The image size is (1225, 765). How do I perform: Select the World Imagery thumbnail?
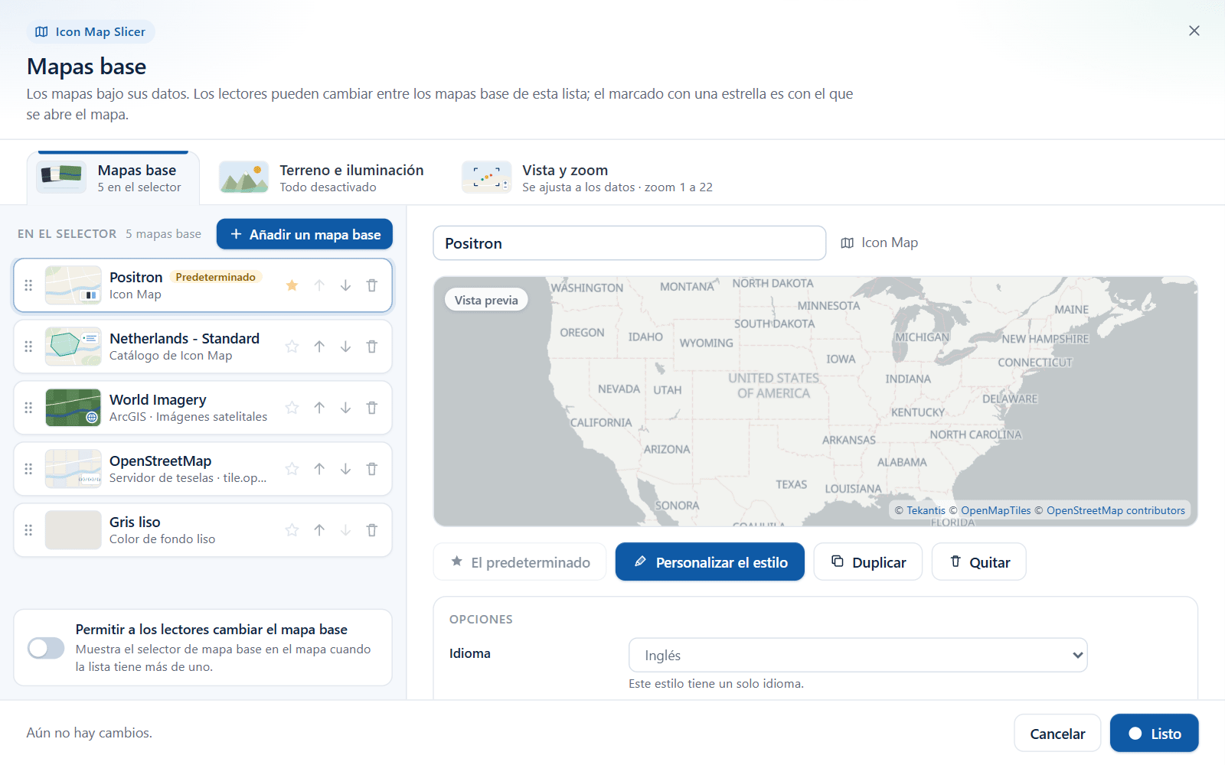(73, 408)
